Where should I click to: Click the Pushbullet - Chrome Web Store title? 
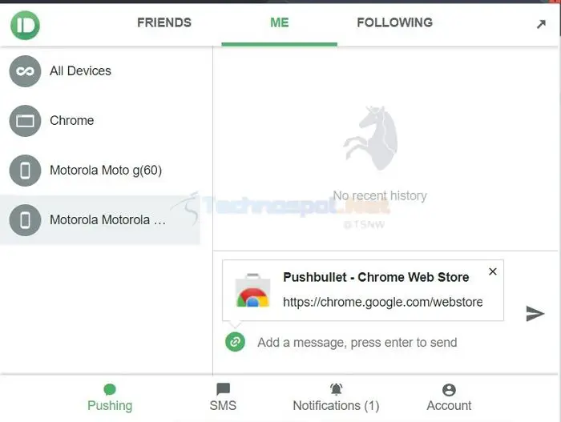point(376,277)
